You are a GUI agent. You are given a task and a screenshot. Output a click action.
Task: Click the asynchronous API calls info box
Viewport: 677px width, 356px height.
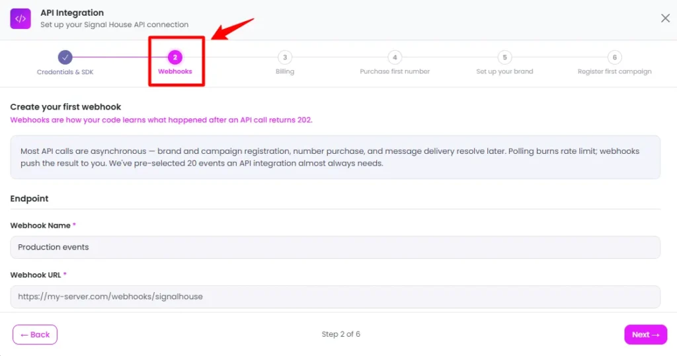click(335, 157)
